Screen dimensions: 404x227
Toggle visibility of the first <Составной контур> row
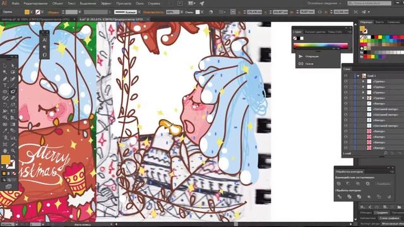pos(346,109)
